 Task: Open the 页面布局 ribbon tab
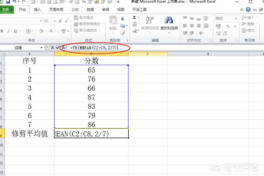point(56,9)
